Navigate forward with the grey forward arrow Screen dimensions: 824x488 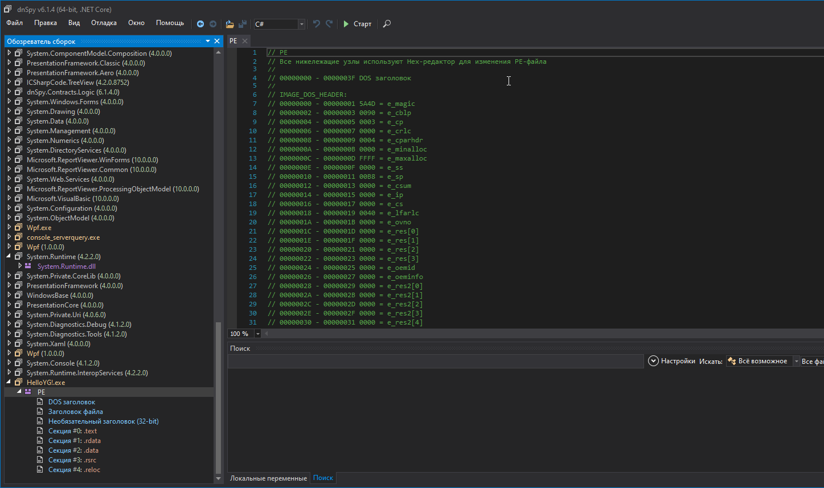coord(213,24)
